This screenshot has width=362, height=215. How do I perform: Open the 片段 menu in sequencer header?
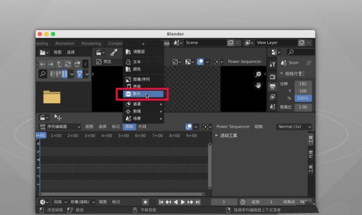pyautogui.click(x=142, y=126)
